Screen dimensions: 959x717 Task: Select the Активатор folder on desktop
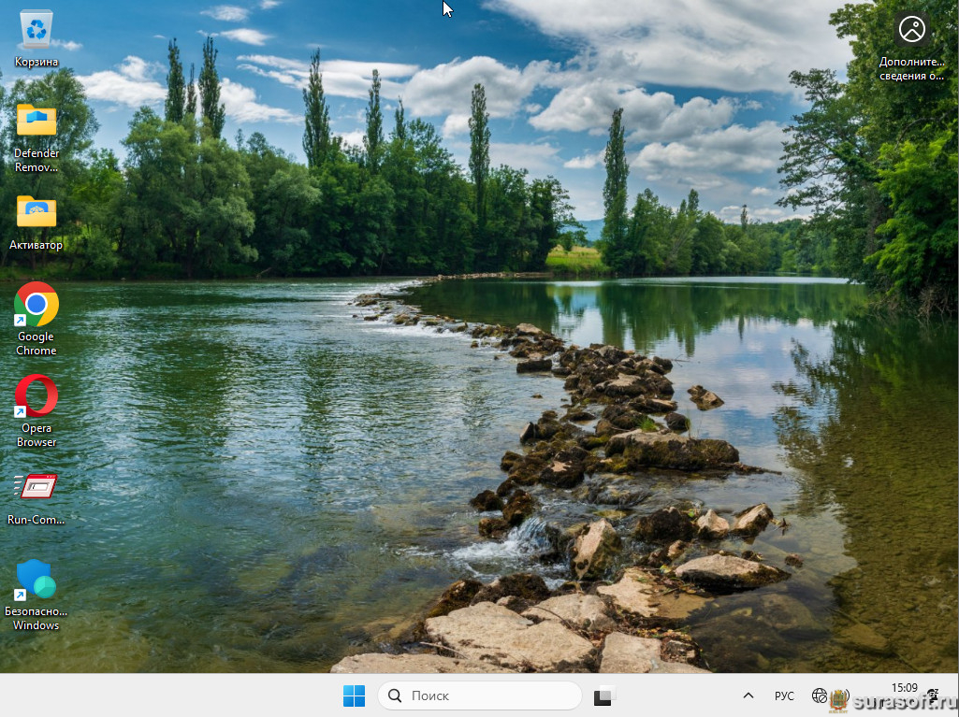(x=36, y=213)
